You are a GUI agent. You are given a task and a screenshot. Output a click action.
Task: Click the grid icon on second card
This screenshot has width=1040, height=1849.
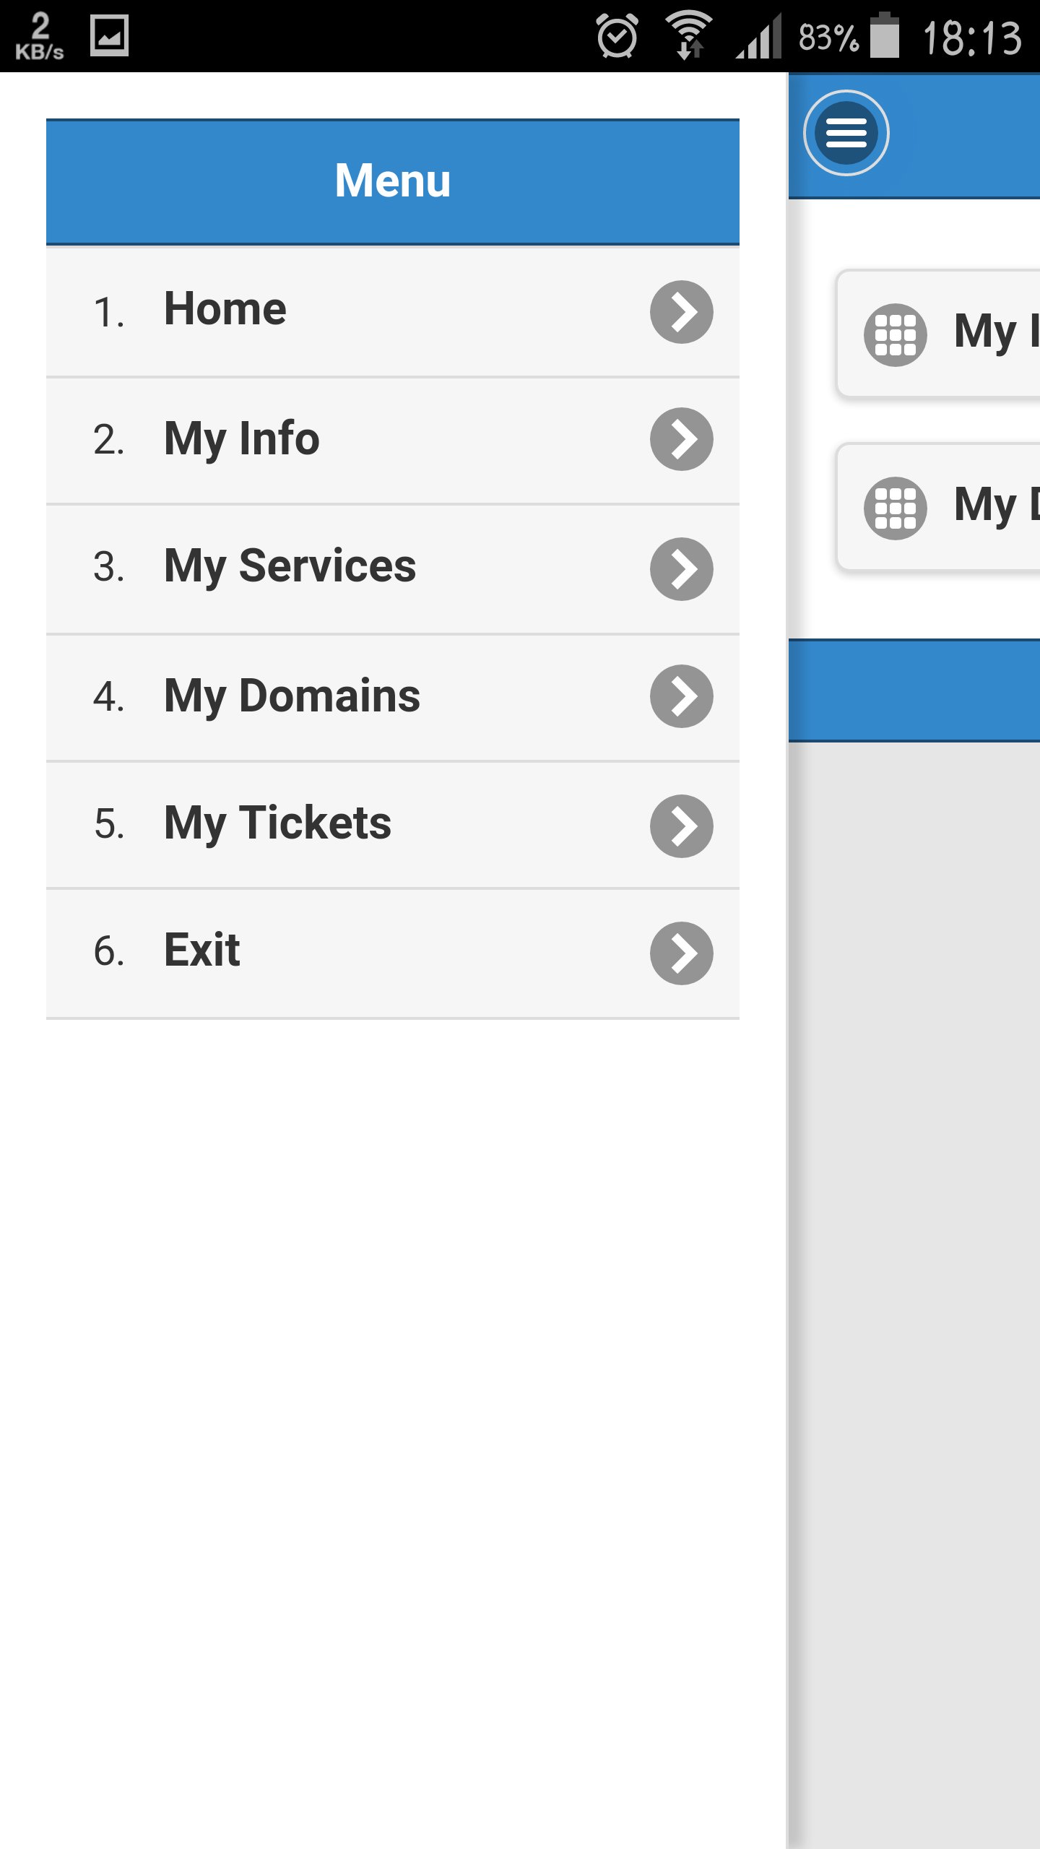895,508
